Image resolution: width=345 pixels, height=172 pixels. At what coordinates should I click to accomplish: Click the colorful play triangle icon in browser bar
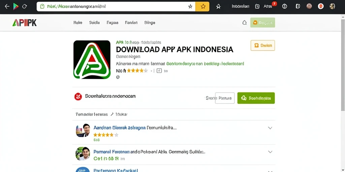coord(15,6)
